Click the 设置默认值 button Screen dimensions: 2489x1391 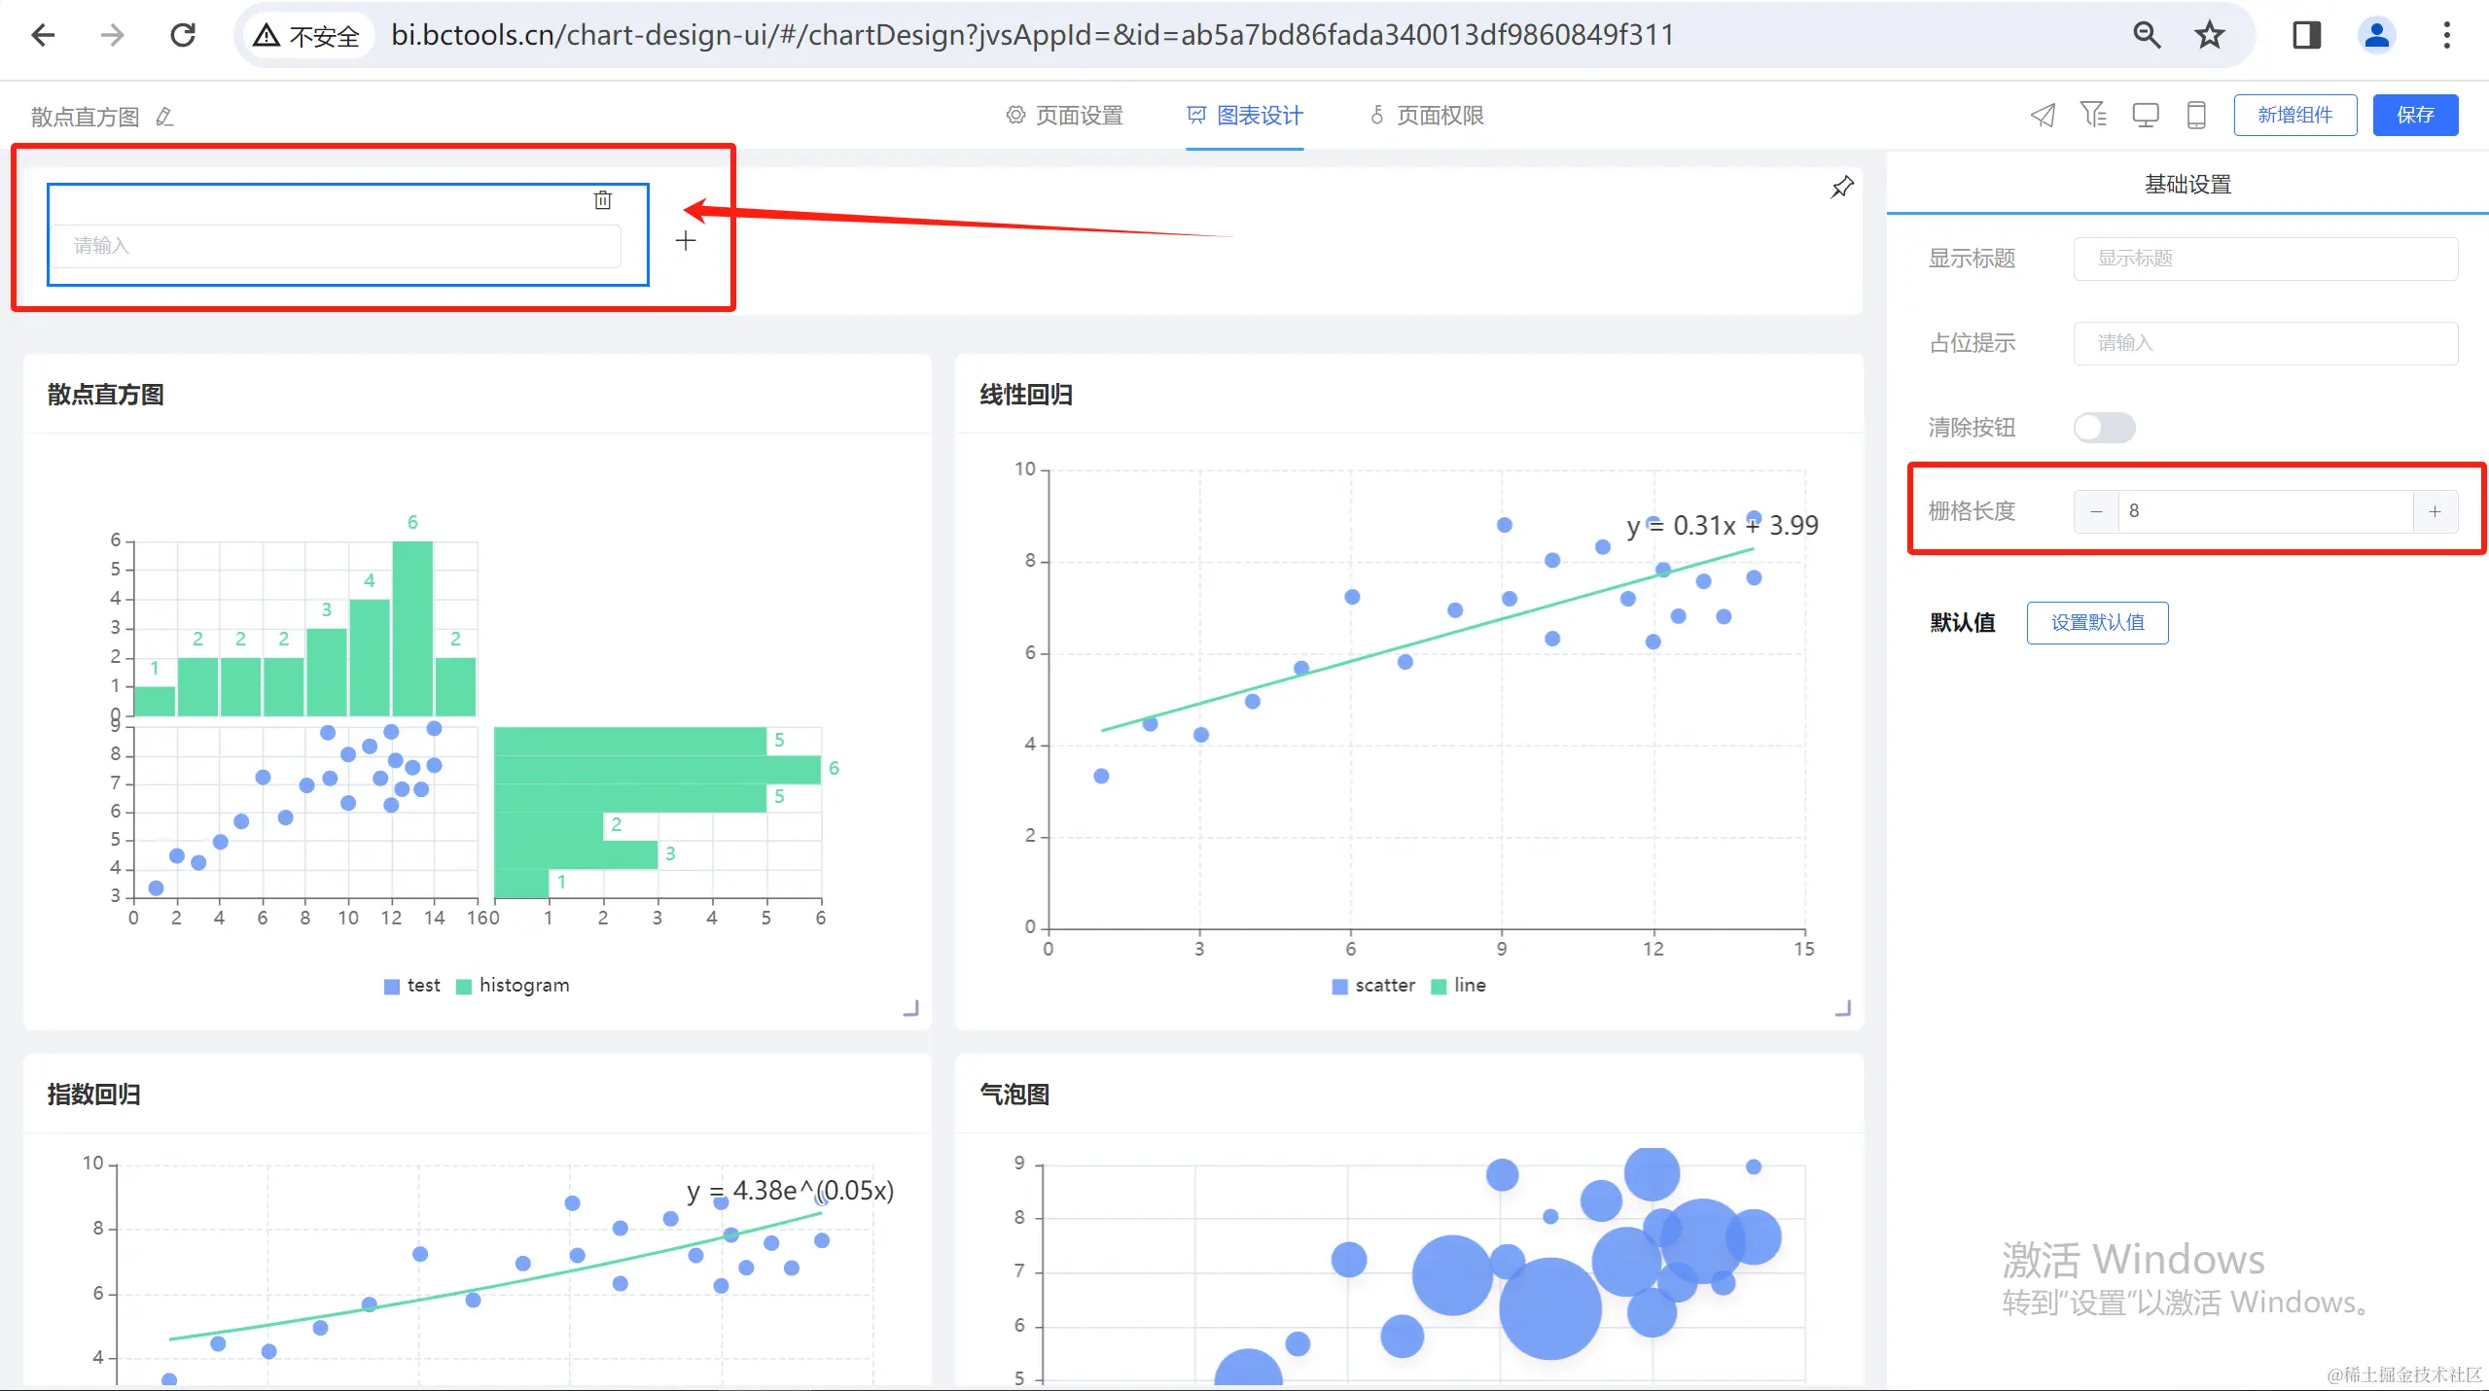(x=2097, y=622)
